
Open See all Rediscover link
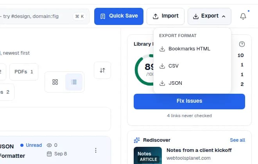[237, 140]
